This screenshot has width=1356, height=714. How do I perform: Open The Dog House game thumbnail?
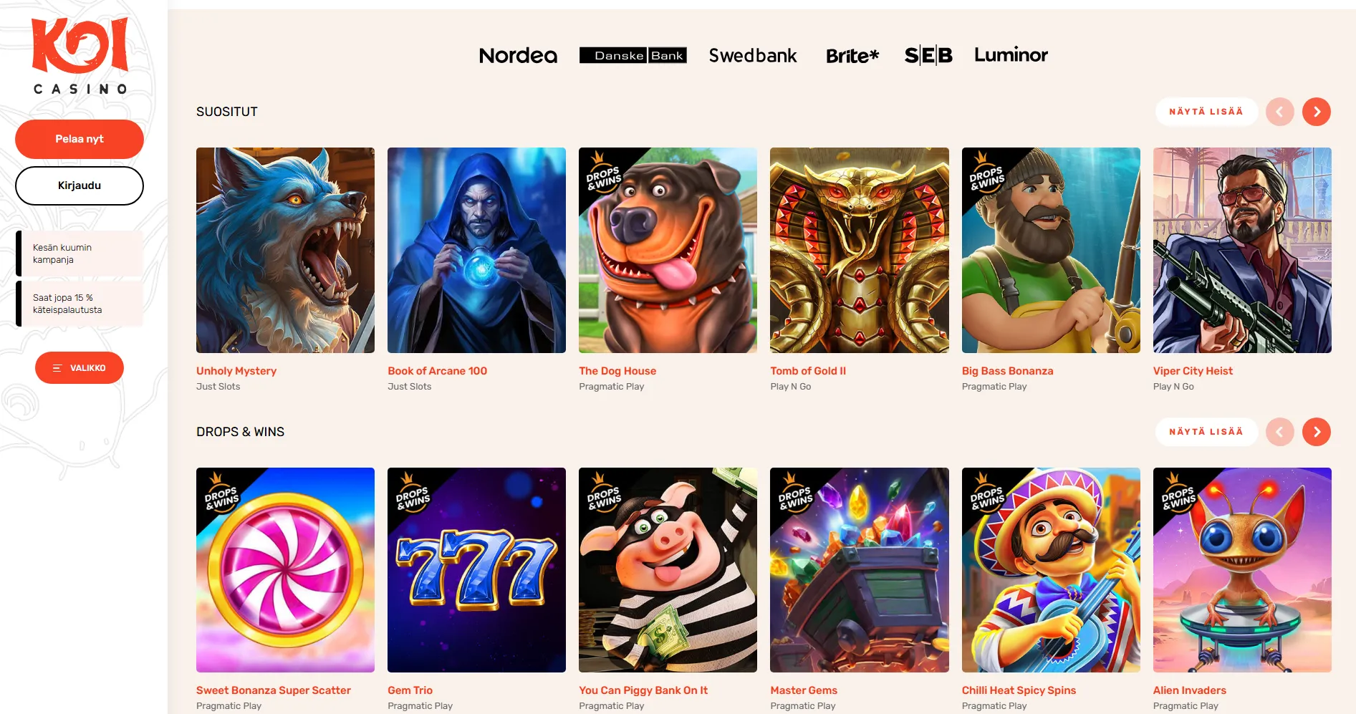(668, 250)
